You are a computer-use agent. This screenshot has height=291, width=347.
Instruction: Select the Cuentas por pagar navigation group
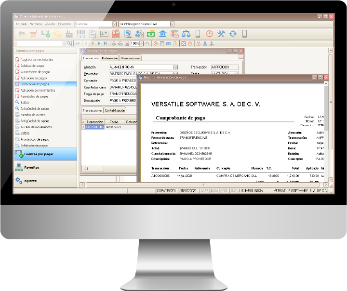(x=45, y=154)
